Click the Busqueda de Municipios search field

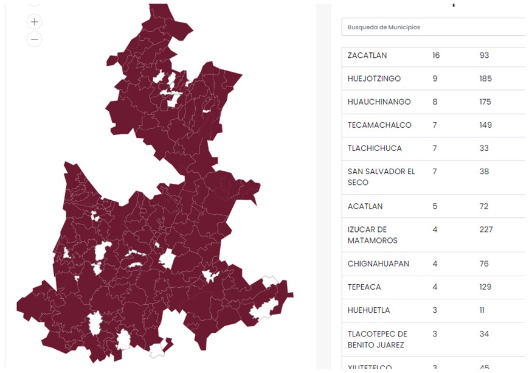[x=433, y=27]
